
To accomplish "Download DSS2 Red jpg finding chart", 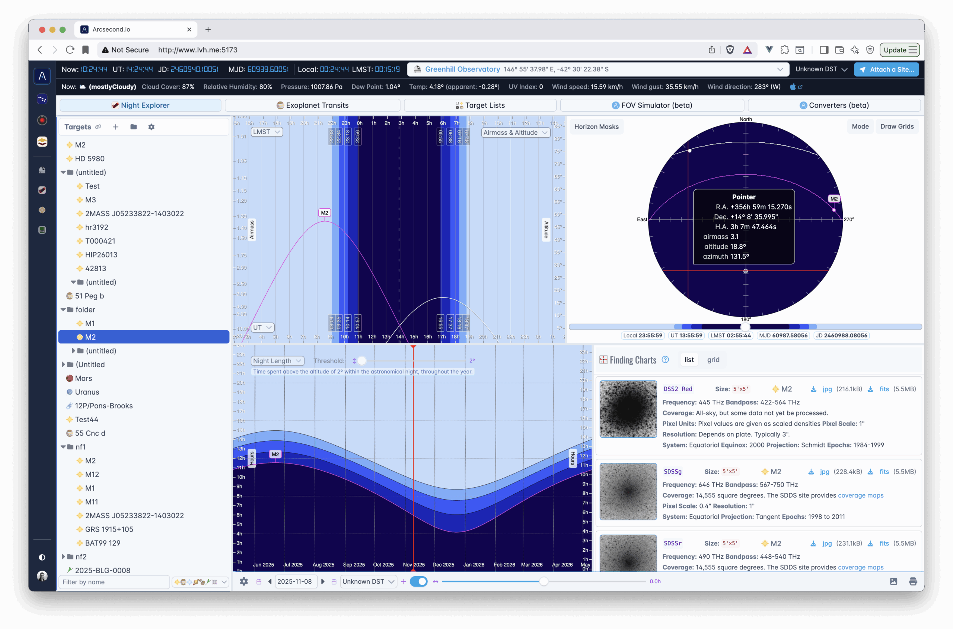I will pos(827,389).
